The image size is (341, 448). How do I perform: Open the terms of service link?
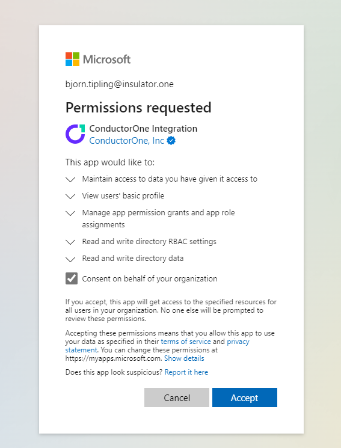coord(186,342)
